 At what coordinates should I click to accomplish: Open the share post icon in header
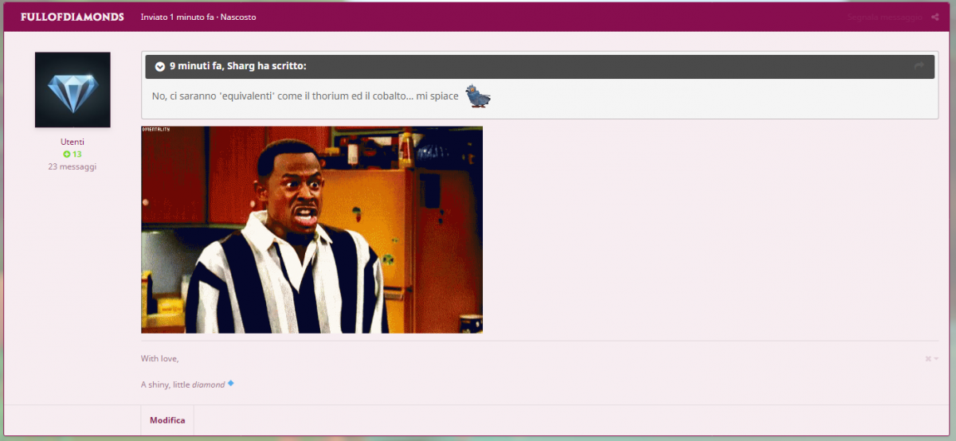click(x=934, y=17)
